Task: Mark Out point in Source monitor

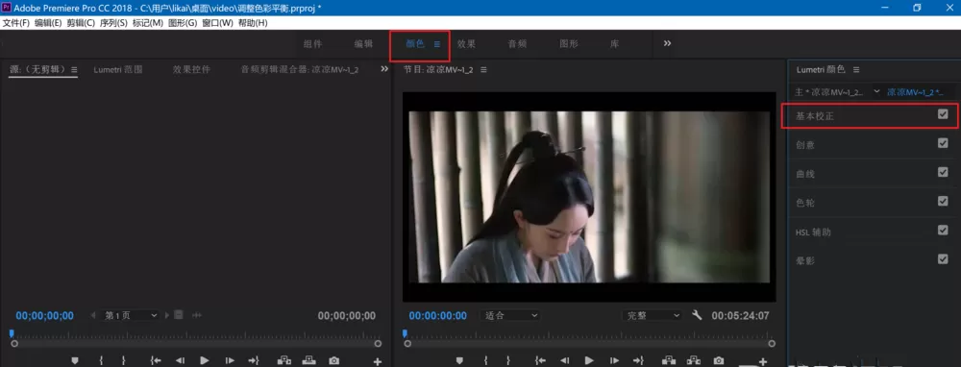Action: pos(123,361)
